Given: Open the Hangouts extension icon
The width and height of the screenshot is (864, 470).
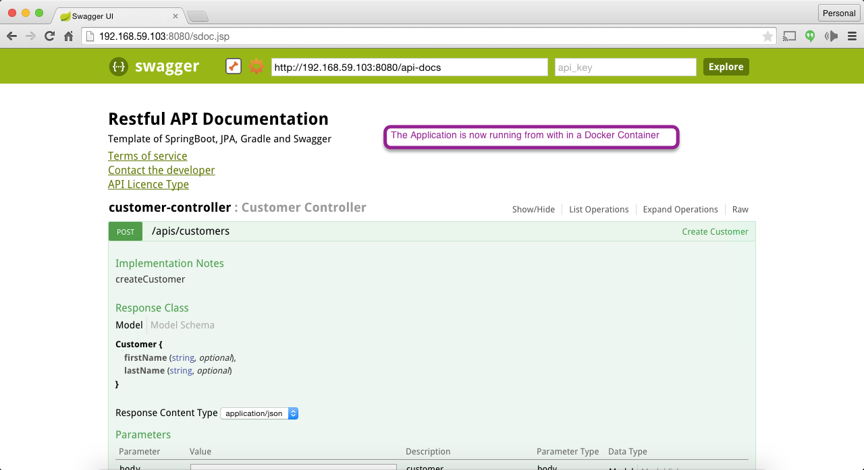Looking at the screenshot, I should point(810,36).
